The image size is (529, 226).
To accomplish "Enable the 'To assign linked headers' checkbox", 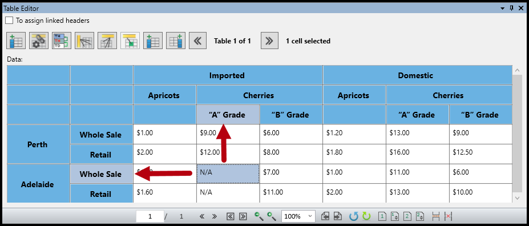I will click(9, 20).
